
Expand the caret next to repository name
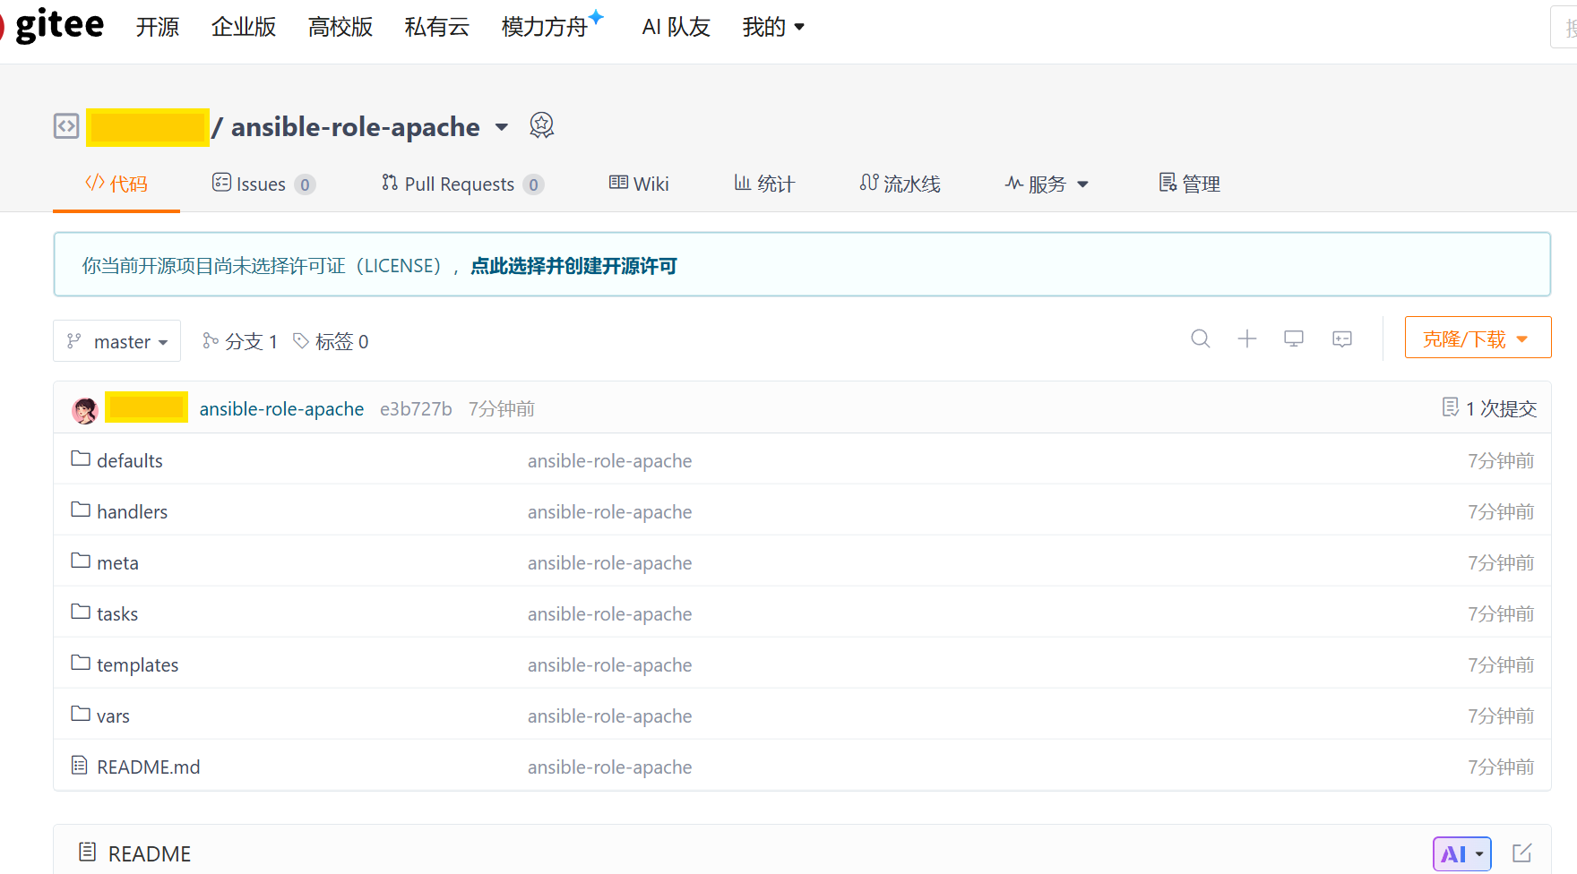click(x=502, y=127)
